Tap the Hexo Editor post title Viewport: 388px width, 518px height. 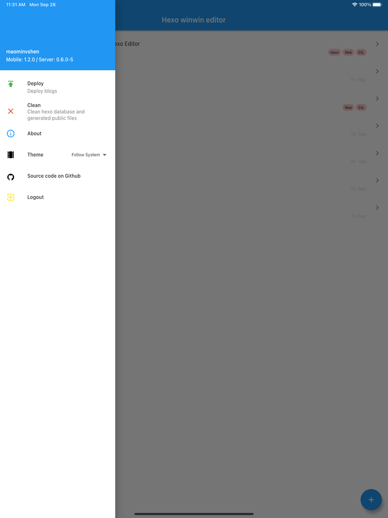[127, 44]
